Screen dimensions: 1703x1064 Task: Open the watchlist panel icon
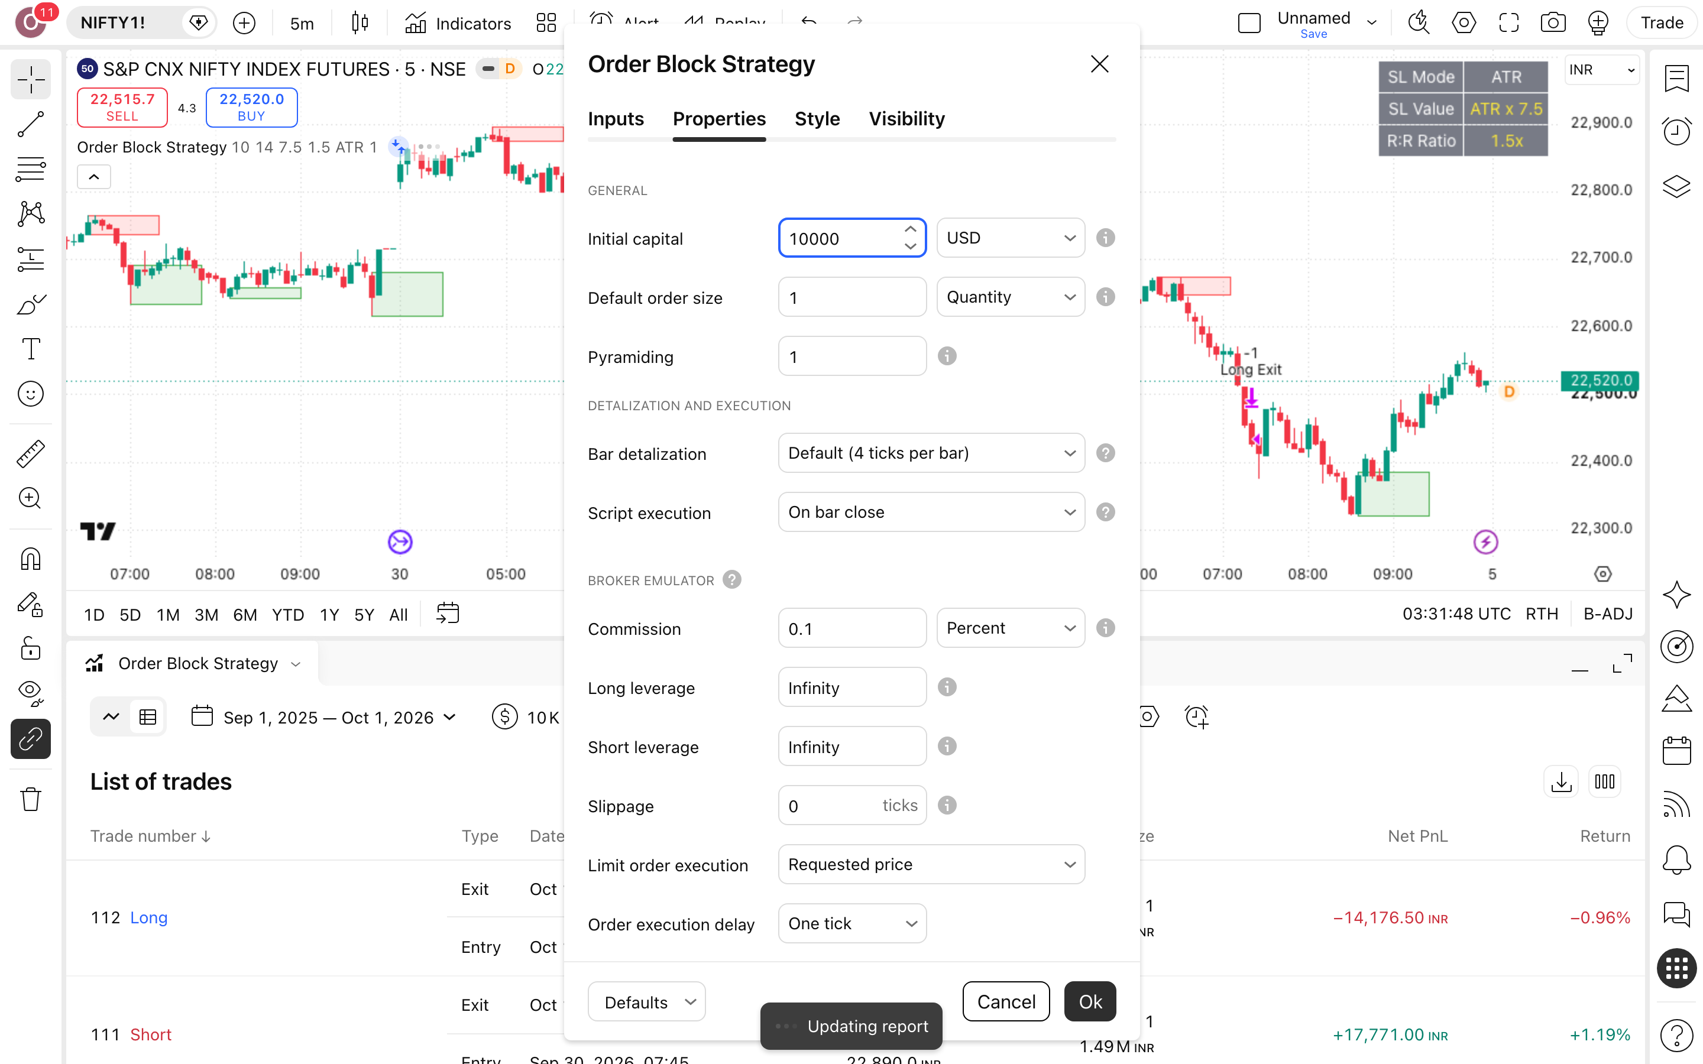(1677, 78)
